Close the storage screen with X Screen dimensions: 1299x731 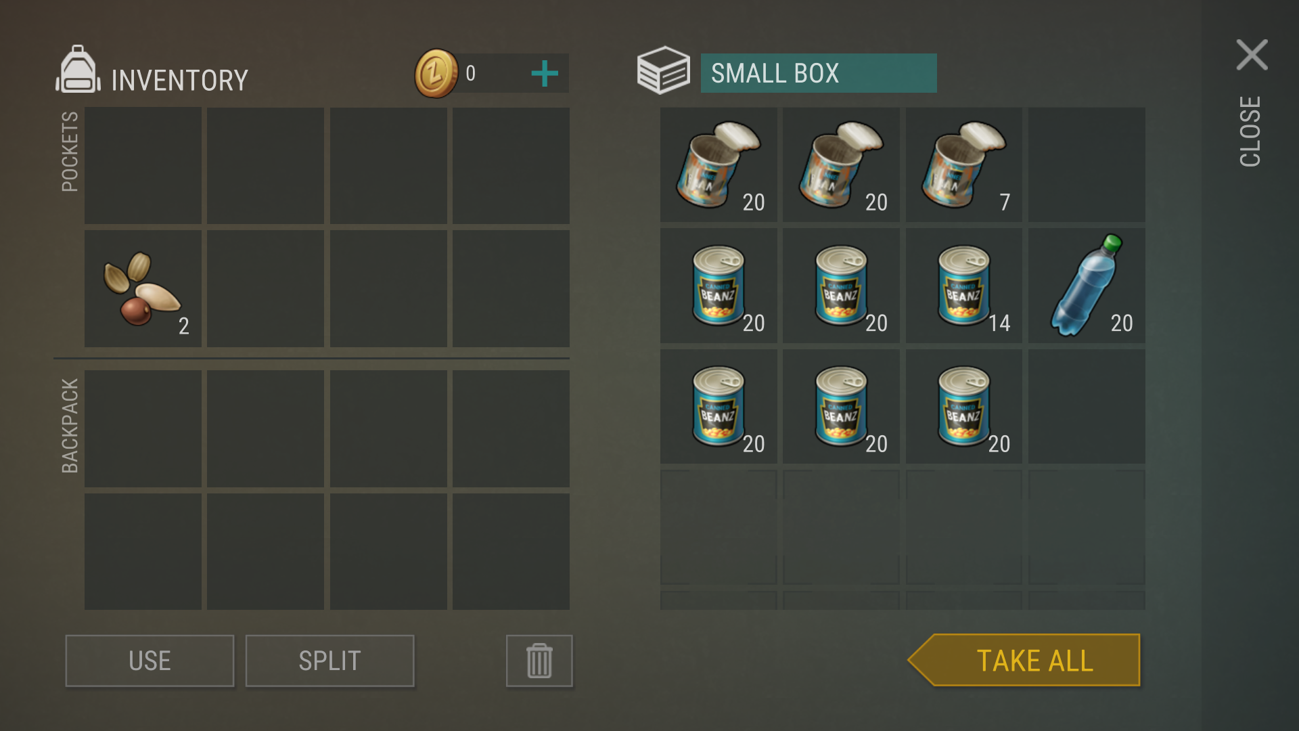point(1252,55)
